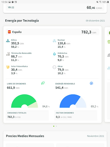Viewport: 110px width, 147px height.
Task: Select the Nuclear 15,4 % share
Action: (62, 47)
